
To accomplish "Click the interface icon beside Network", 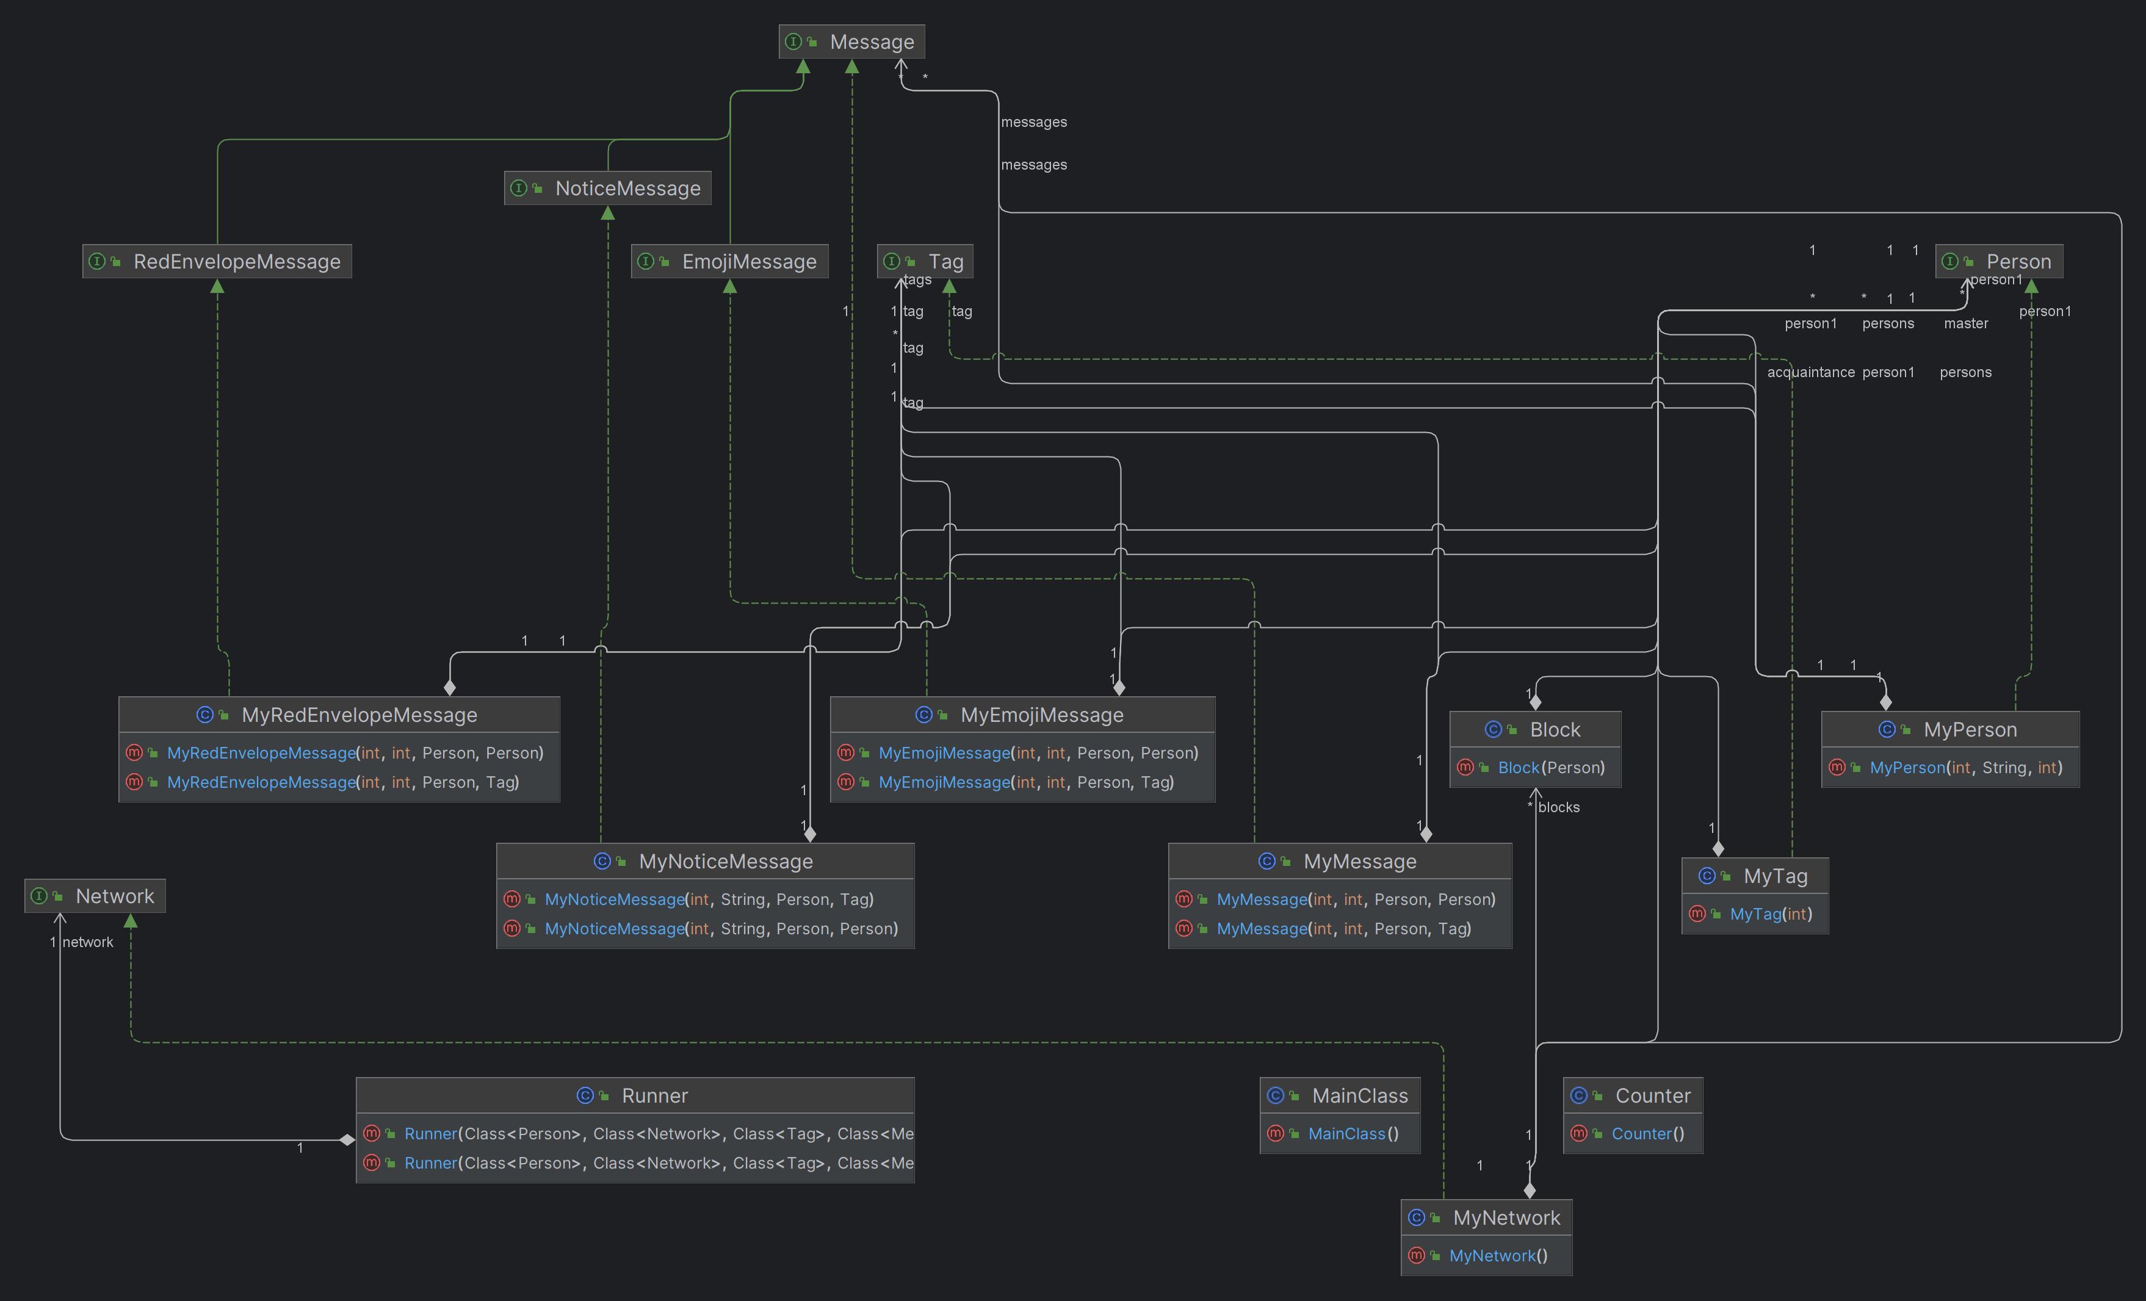I will 39,896.
